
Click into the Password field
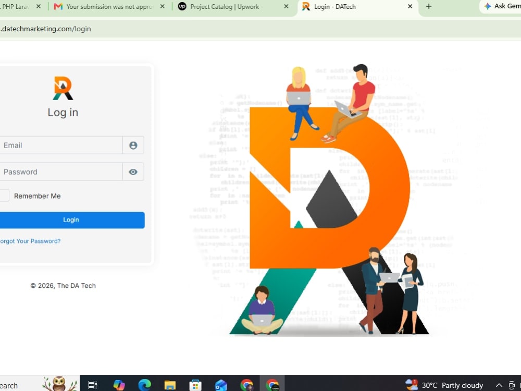[61, 172]
